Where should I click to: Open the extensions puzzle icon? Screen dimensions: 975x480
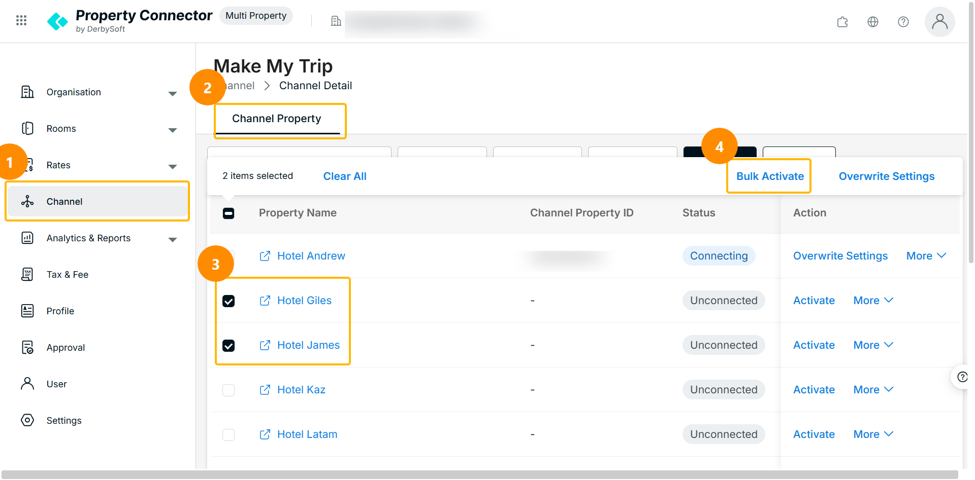pyautogui.click(x=842, y=22)
